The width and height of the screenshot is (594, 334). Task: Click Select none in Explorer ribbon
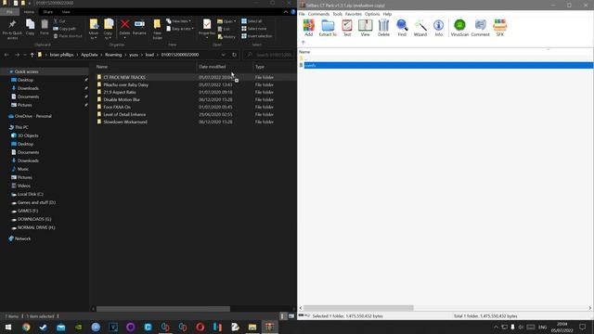click(253, 29)
